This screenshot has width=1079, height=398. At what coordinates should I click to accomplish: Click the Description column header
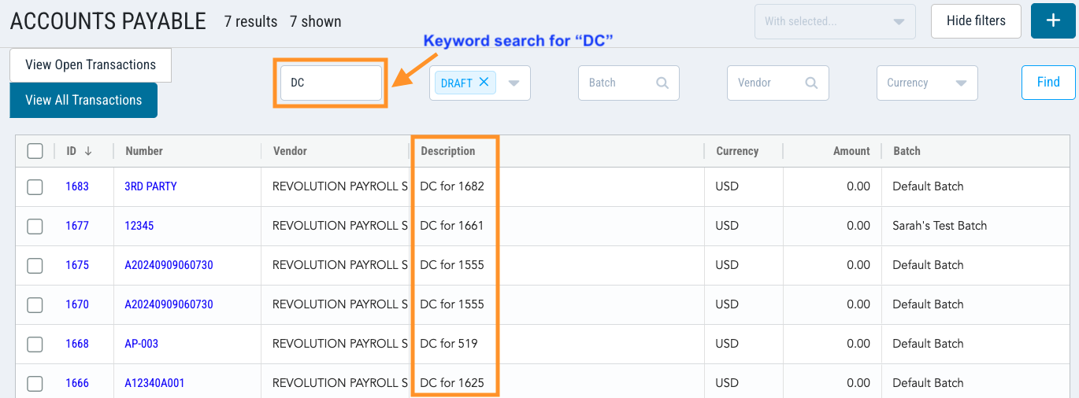click(448, 151)
